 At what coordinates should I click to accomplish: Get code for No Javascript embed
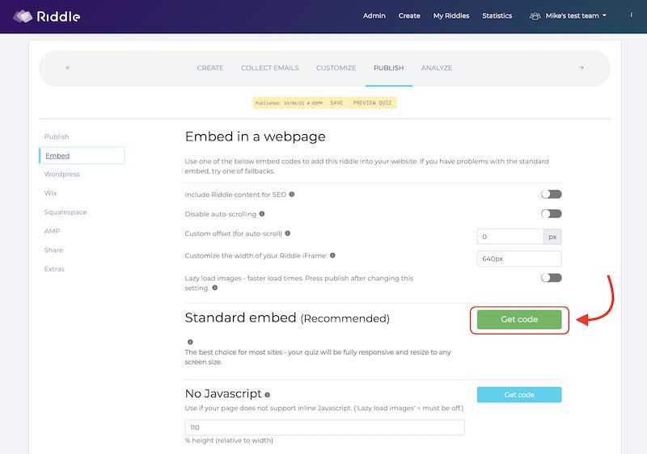(x=519, y=395)
